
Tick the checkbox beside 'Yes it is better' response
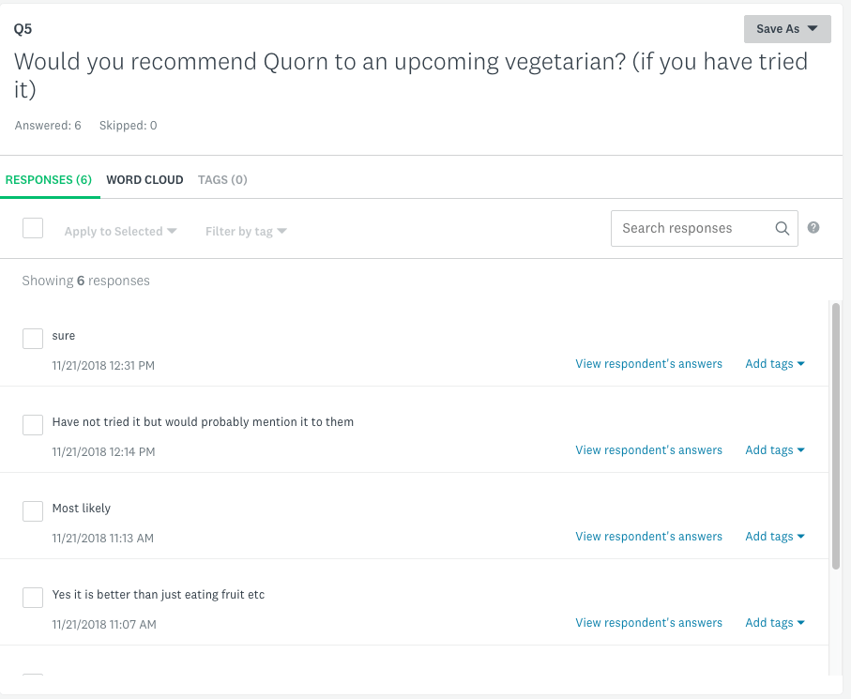pyautogui.click(x=33, y=597)
